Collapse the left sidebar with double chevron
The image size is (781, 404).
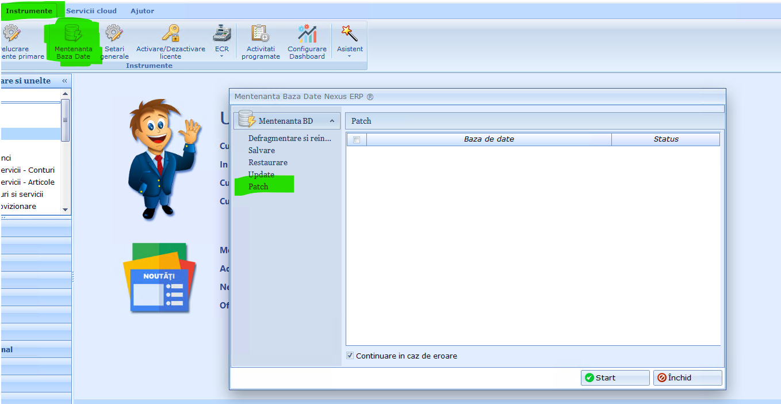click(64, 81)
